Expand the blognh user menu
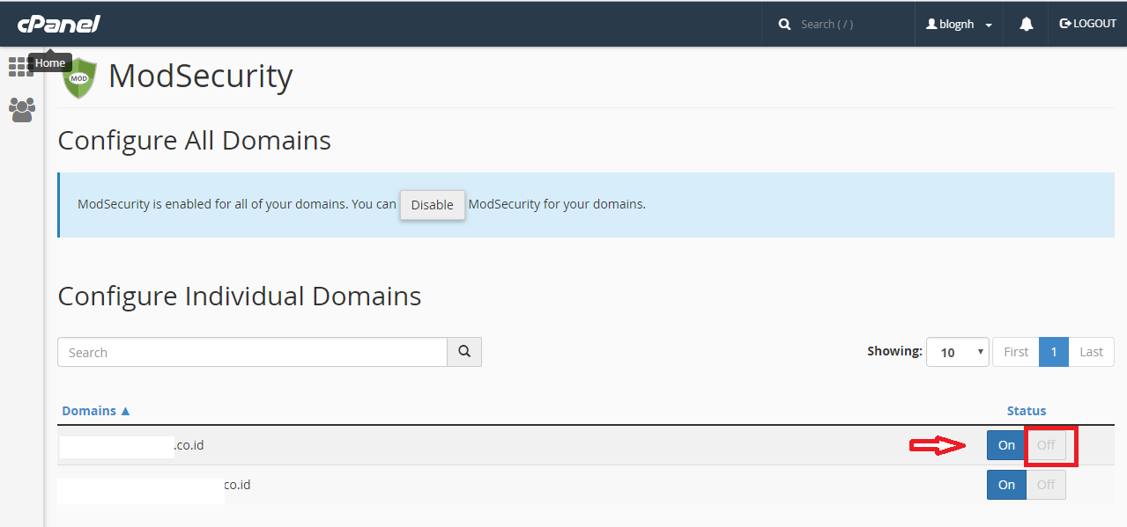Image resolution: width=1127 pixels, height=527 pixels. pyautogui.click(x=960, y=25)
